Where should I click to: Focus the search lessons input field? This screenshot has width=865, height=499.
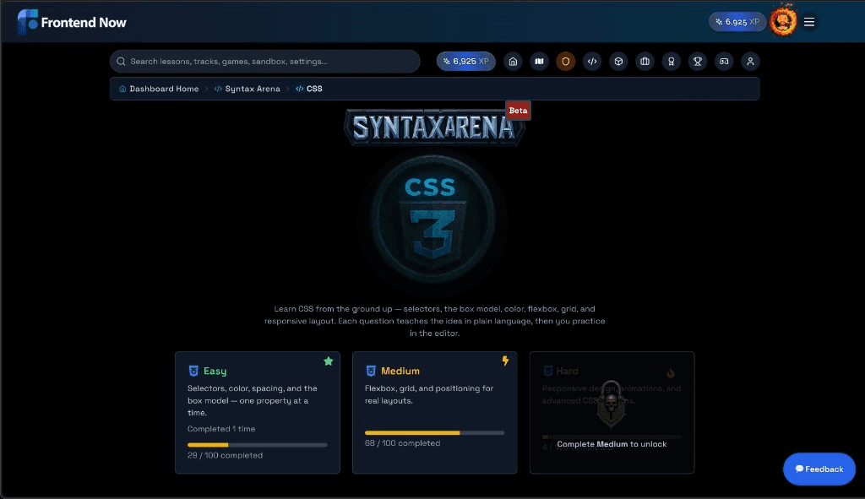pos(264,61)
